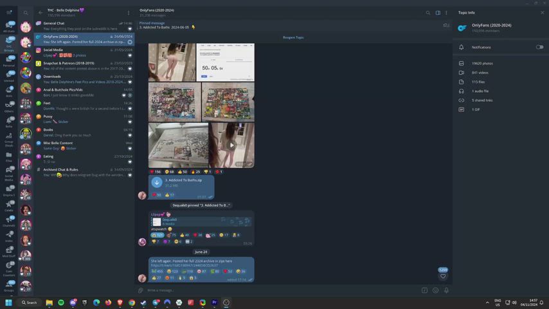This screenshot has width=549, height=309.
Task: Click the heart 156 reaction
Action: click(x=155, y=171)
